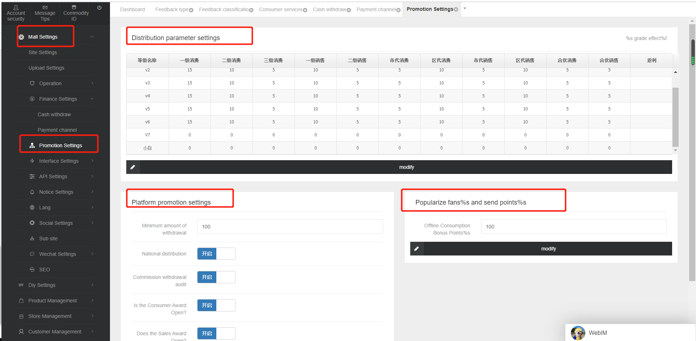Switch to the Dashboard tab
The image size is (696, 341).
pos(132,9)
